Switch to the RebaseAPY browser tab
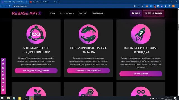This screenshot has width=179, height=100. click(x=14, y=2)
